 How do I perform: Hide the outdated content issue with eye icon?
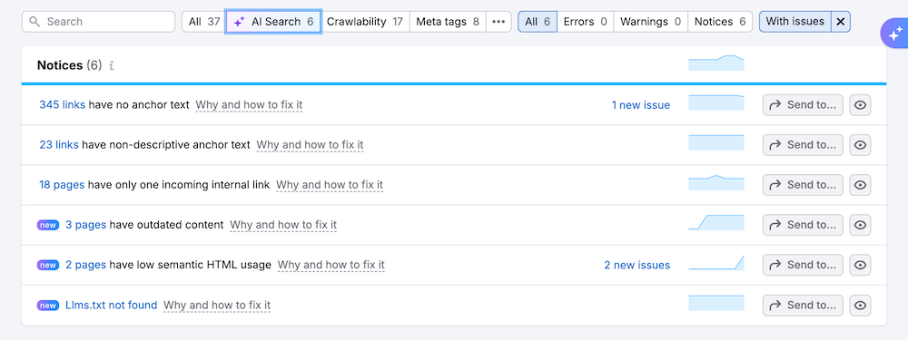[860, 225]
